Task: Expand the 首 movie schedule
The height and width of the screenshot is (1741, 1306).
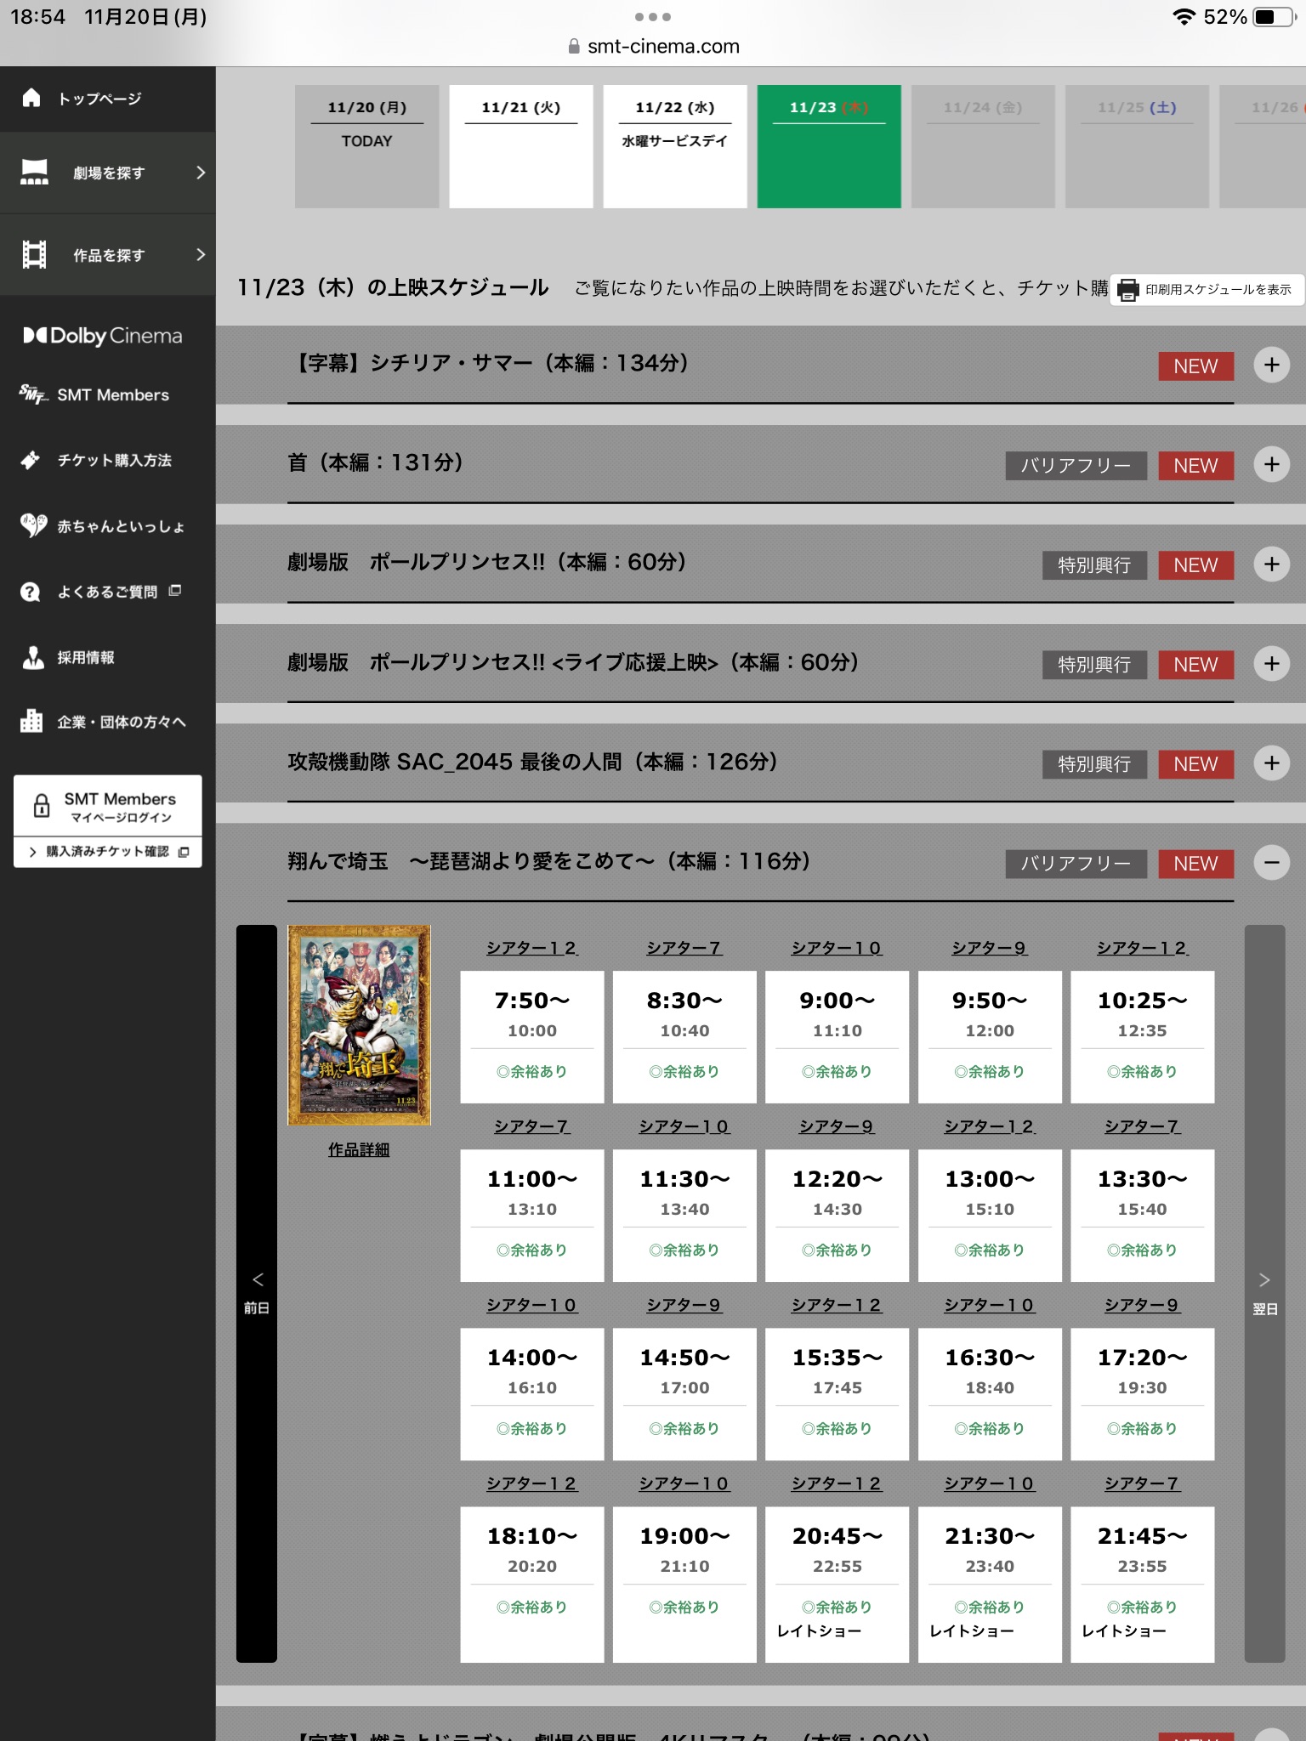Action: 1271,464
